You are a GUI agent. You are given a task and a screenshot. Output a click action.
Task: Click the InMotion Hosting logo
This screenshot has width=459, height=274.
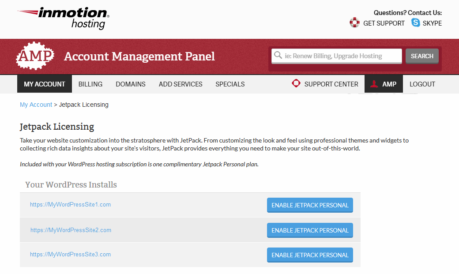point(63,18)
